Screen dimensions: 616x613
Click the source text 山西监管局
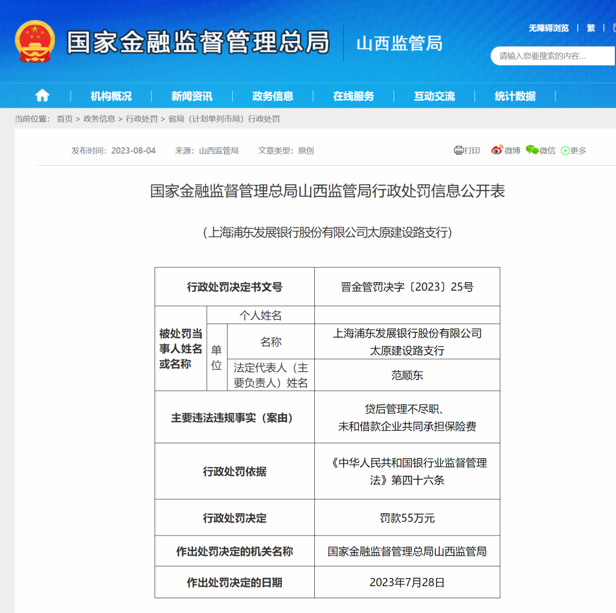click(x=219, y=151)
